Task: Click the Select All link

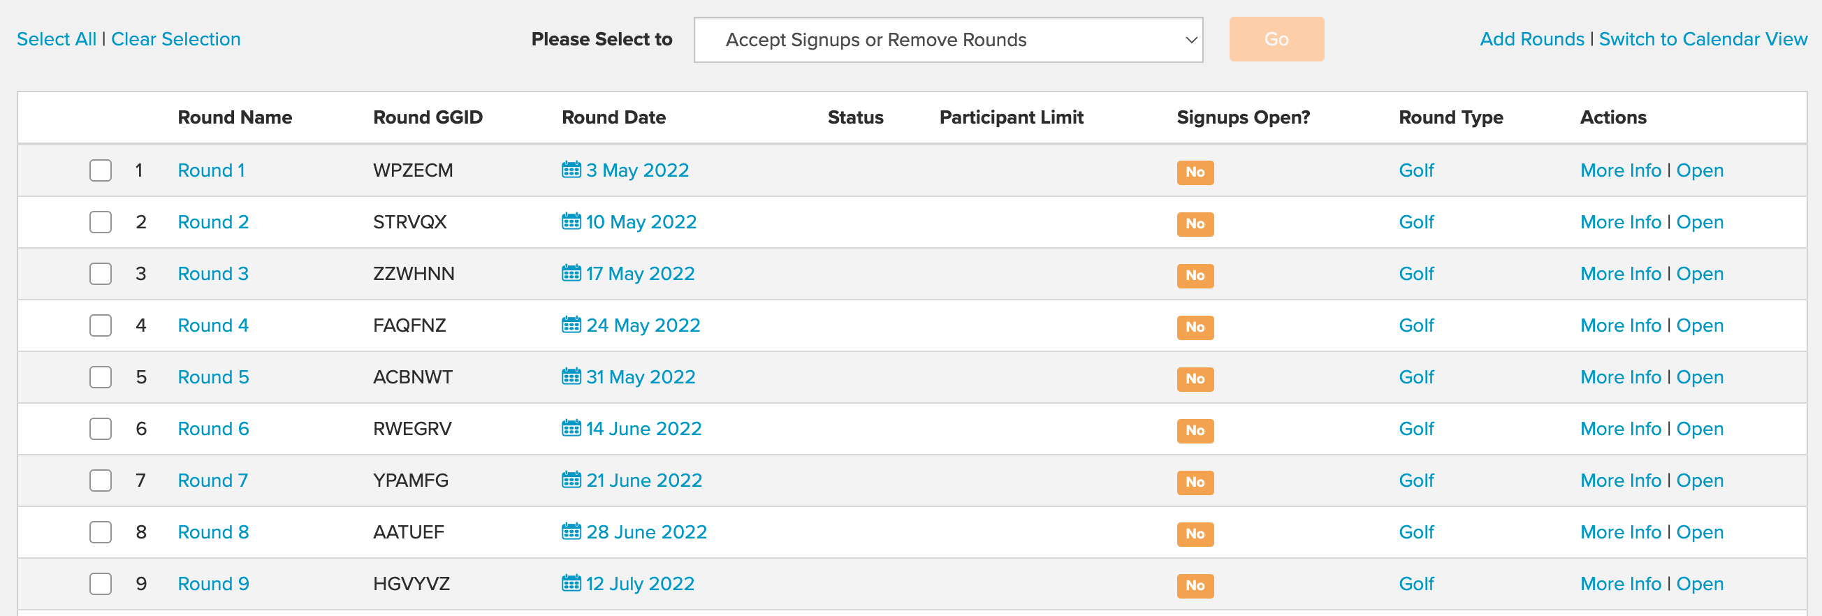Action: (57, 39)
